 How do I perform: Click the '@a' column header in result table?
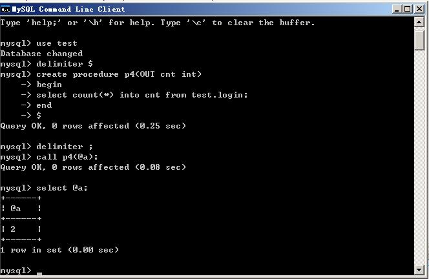pyautogui.click(x=16, y=209)
